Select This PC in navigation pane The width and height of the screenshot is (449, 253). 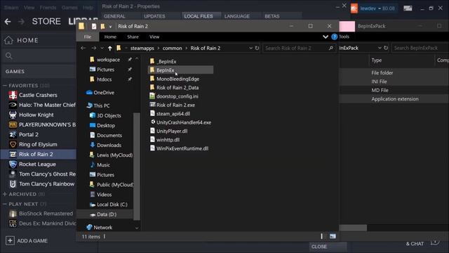pyautogui.click(x=98, y=105)
